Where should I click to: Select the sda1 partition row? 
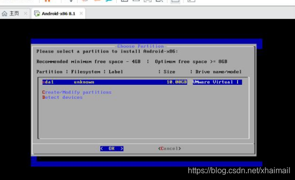[x=142, y=82]
